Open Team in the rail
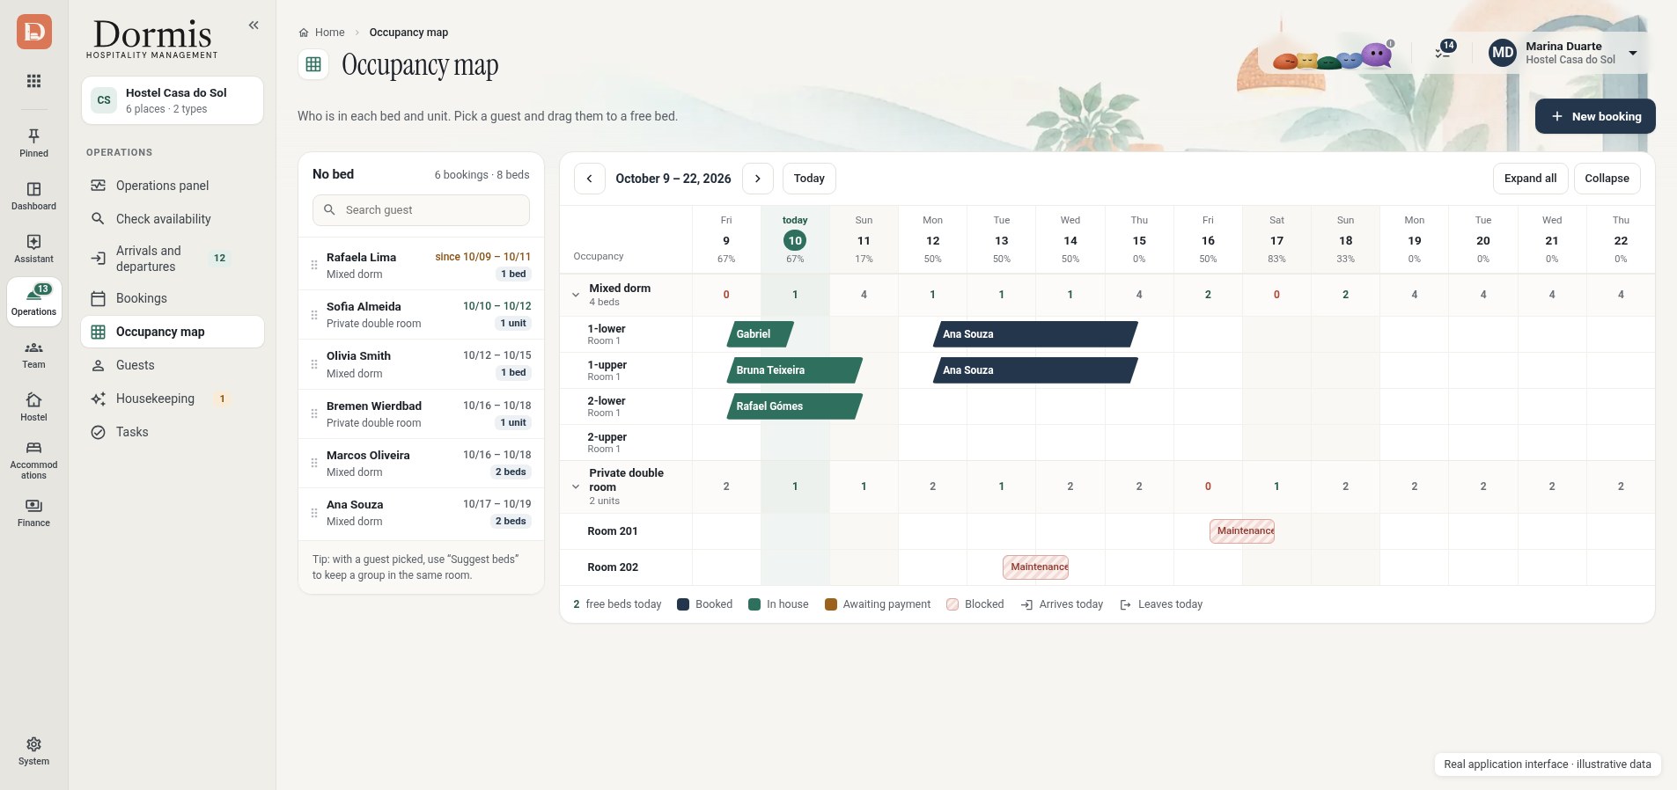The width and height of the screenshot is (1677, 790). pos(33,354)
